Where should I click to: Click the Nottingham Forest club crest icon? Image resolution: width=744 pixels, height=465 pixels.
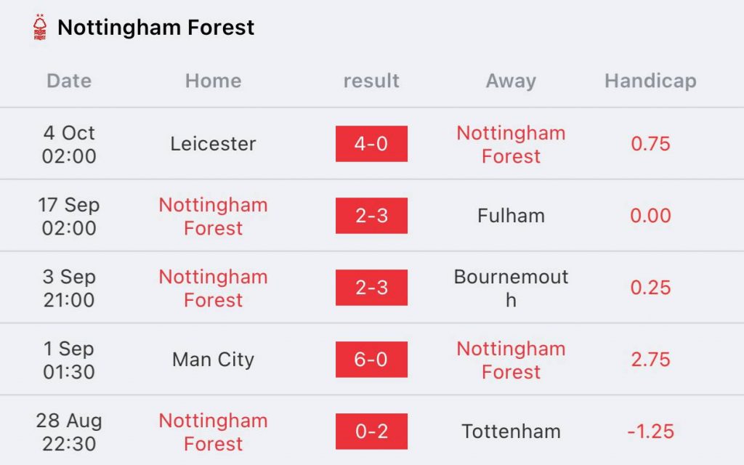tap(40, 27)
